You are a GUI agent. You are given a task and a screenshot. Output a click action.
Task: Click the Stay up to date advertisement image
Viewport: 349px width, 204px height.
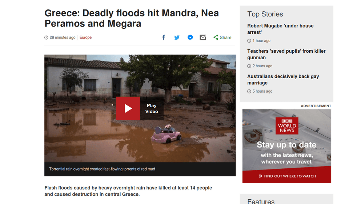click(287, 146)
